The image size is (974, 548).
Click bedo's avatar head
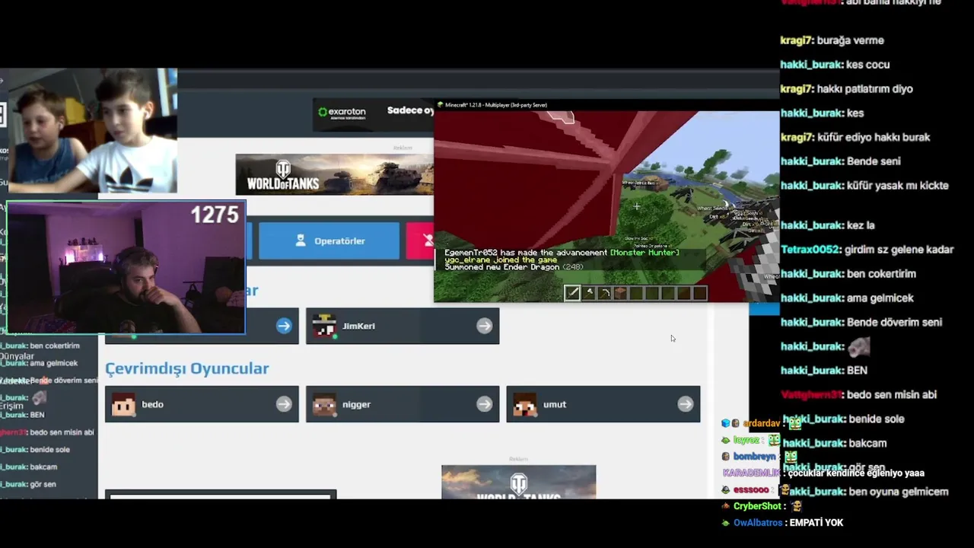(x=123, y=404)
